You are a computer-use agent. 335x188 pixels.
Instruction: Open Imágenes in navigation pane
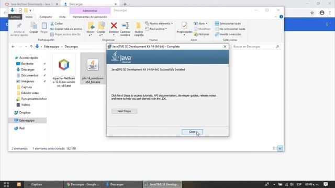point(27,81)
